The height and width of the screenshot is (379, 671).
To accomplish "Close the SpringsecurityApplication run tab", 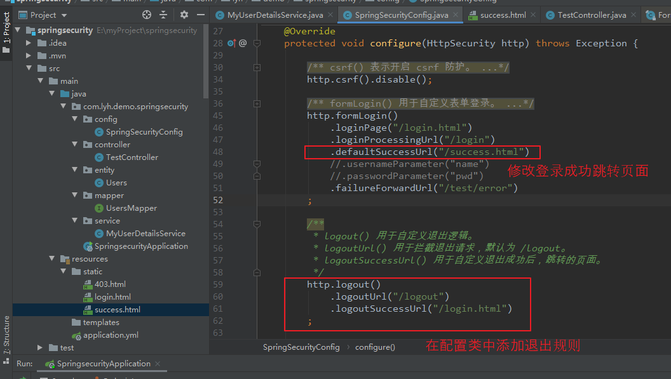I will pos(158,364).
